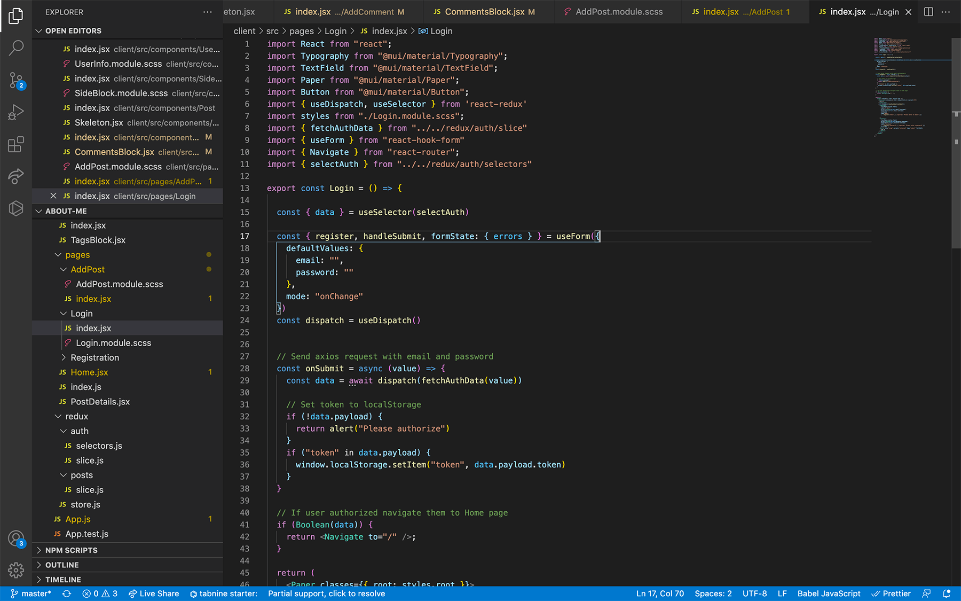The image size is (961, 601).
Task: Open the Live Share activity bar icon
Action: click(16, 176)
